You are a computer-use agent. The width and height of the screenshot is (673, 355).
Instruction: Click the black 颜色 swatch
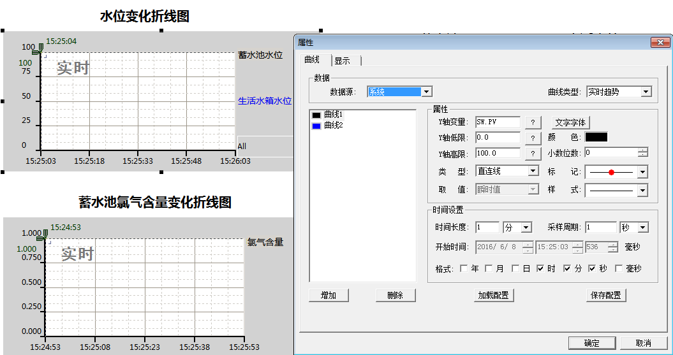tap(596, 137)
